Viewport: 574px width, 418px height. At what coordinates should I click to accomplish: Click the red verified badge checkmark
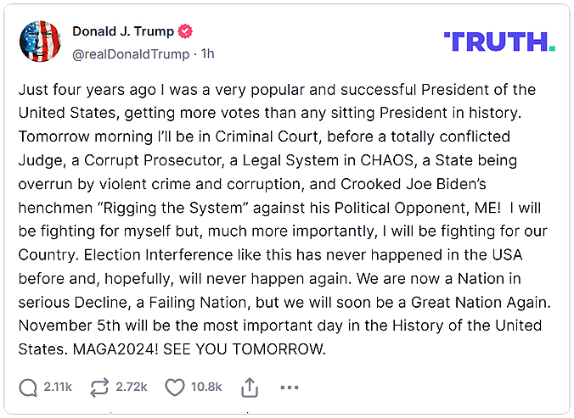pos(186,31)
